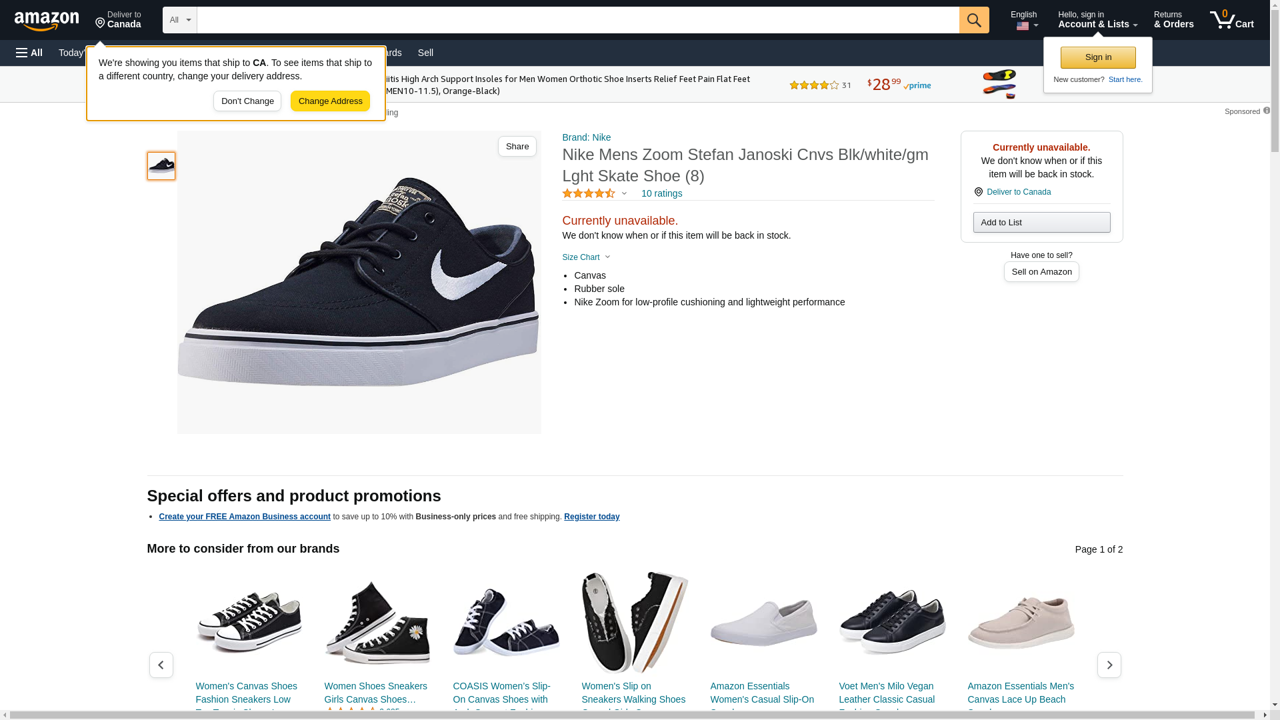Expand the star ratings breakdown popover

[x=624, y=193]
